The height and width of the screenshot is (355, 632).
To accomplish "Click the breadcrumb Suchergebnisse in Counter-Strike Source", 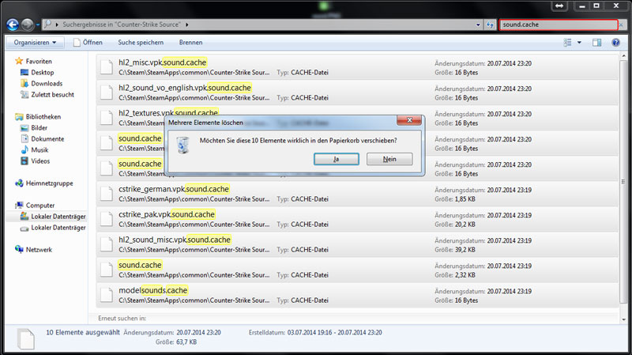I will click(x=122, y=25).
